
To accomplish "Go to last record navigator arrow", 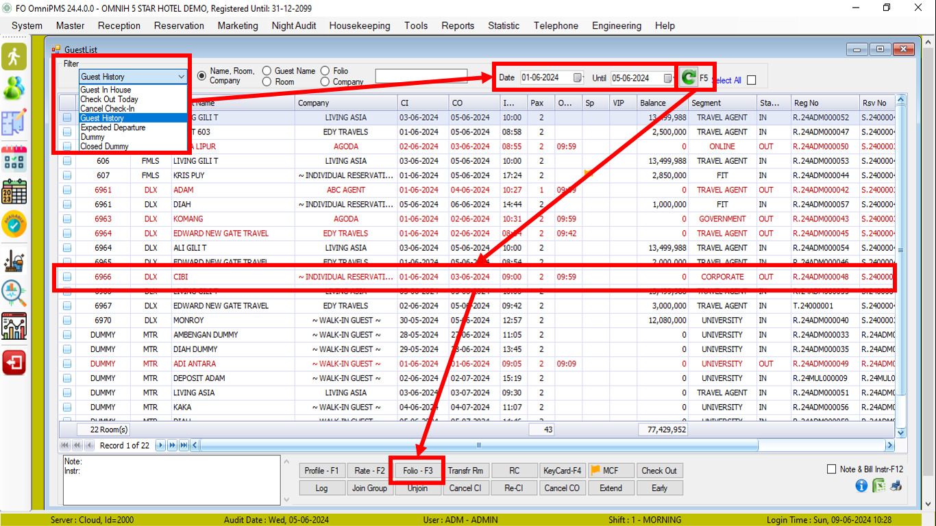I will (184, 445).
